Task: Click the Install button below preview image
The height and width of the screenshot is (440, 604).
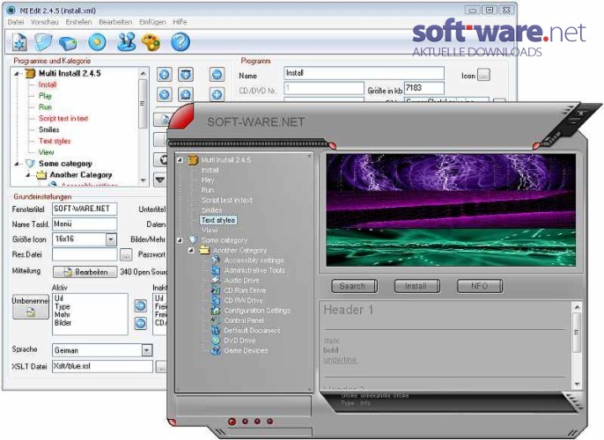Action: click(x=416, y=286)
